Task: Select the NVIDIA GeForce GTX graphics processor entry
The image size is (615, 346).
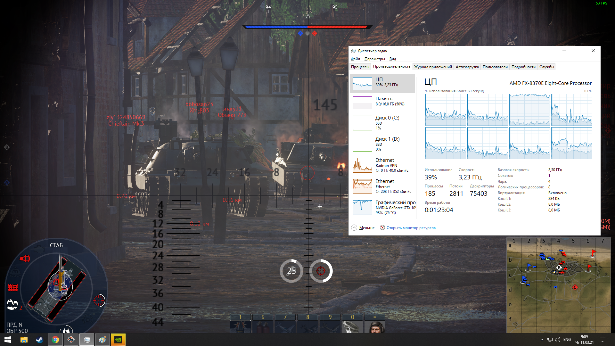Action: pyautogui.click(x=382, y=207)
